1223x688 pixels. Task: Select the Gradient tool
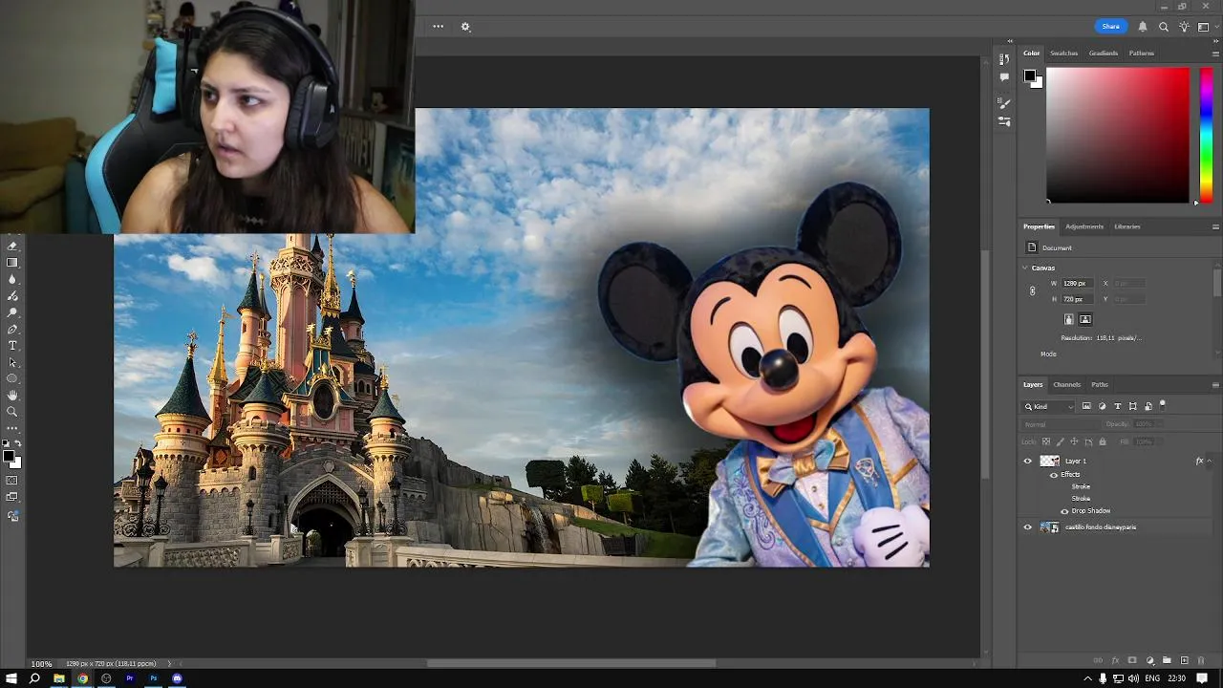point(12,262)
